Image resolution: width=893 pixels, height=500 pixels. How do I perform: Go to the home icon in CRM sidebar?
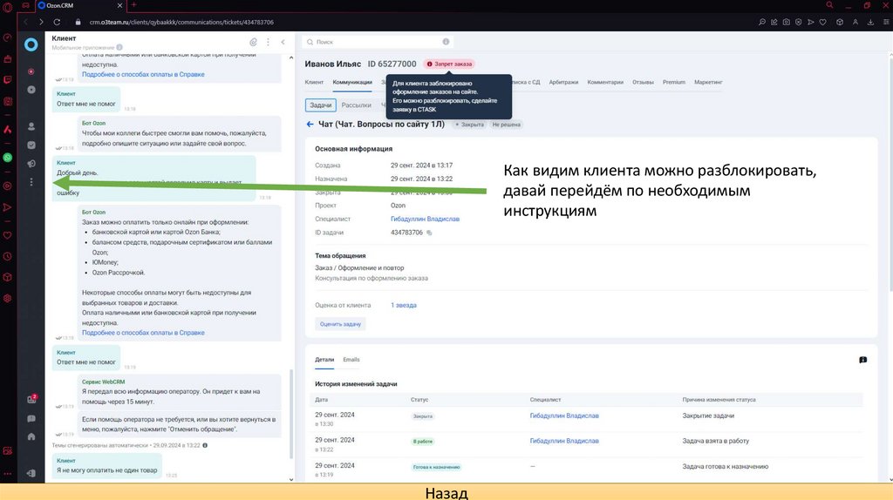(31, 437)
